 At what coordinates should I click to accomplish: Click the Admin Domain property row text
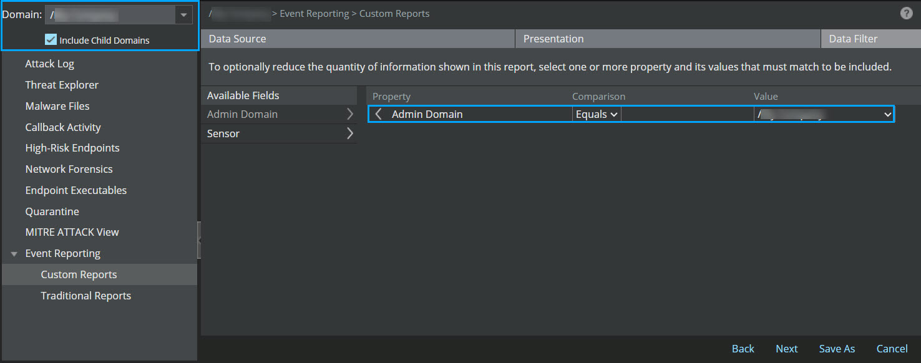[427, 114]
